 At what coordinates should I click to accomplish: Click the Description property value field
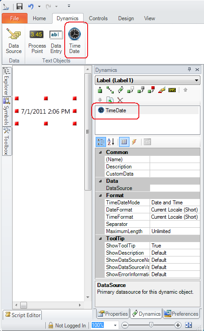(x=175, y=167)
